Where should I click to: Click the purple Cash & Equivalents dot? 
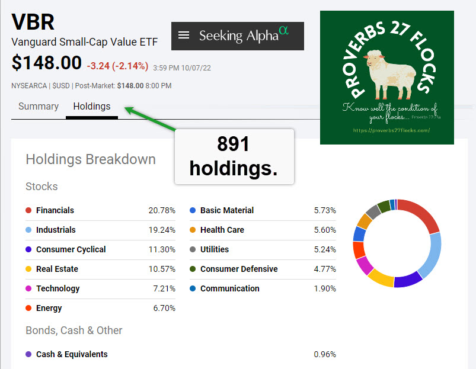28,354
